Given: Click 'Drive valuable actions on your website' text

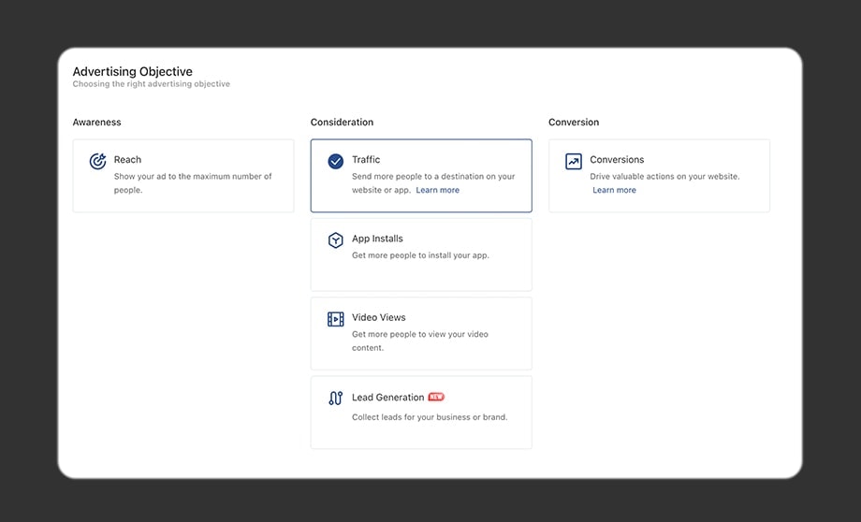Looking at the screenshot, I should coord(664,176).
